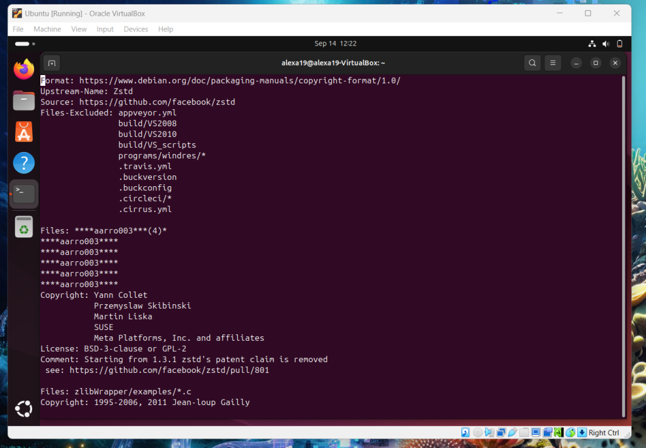
Task: Open the Trash in the dock
Action: [24, 227]
